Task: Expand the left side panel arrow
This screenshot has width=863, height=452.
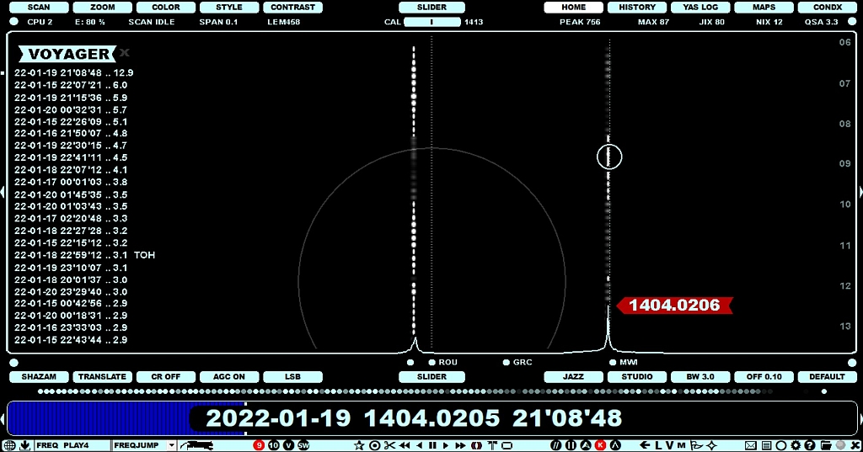Action: 3,193
